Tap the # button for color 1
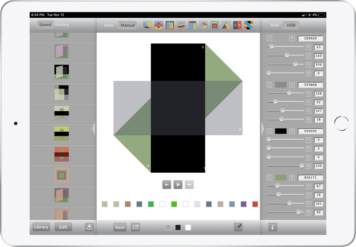The height and width of the screenshot is (247, 356). pos(292,38)
